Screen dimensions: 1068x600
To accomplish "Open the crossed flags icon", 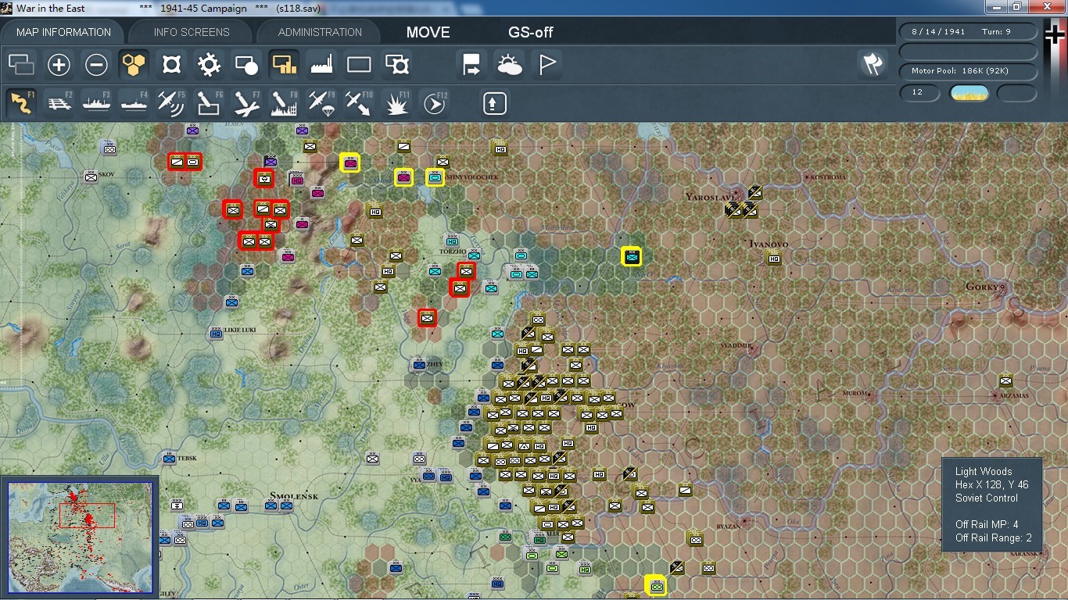I will (x=873, y=65).
